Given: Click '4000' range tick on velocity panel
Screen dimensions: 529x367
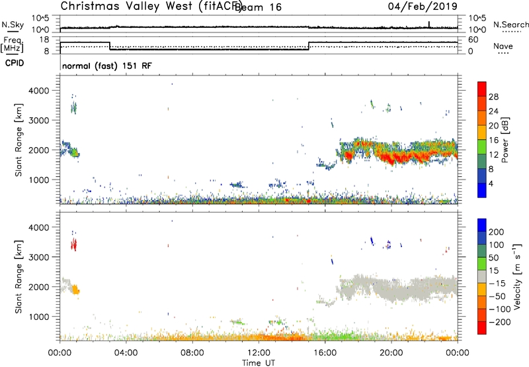Looking at the screenshot, I should pos(39,227).
